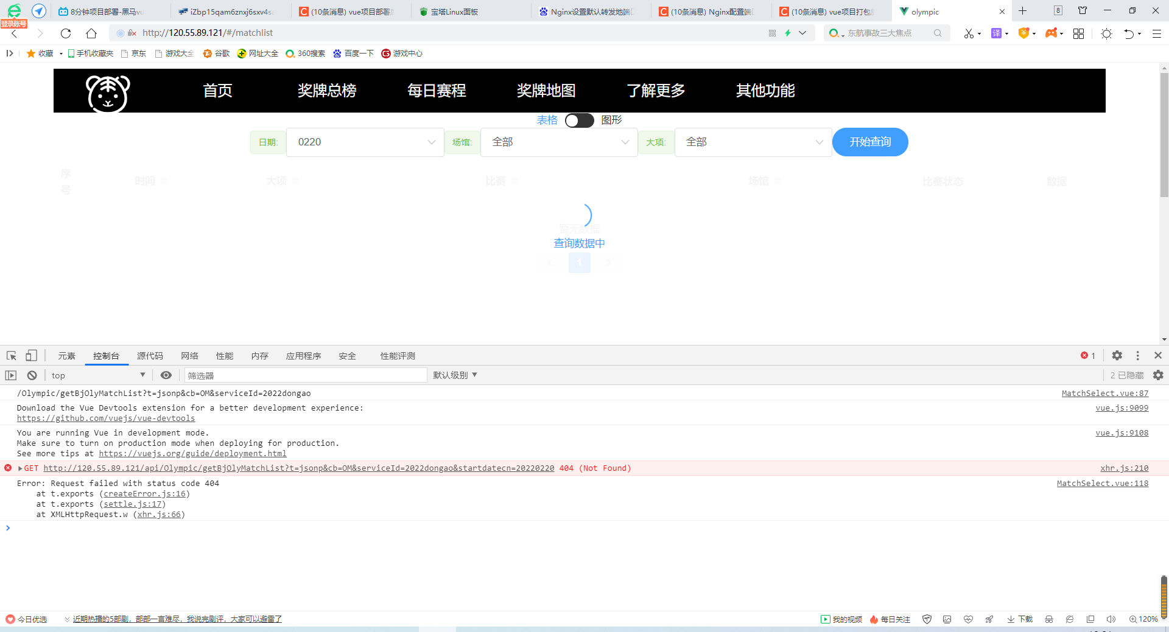Open the 场馆 venue dropdown
This screenshot has width=1169, height=632.
pos(559,142)
